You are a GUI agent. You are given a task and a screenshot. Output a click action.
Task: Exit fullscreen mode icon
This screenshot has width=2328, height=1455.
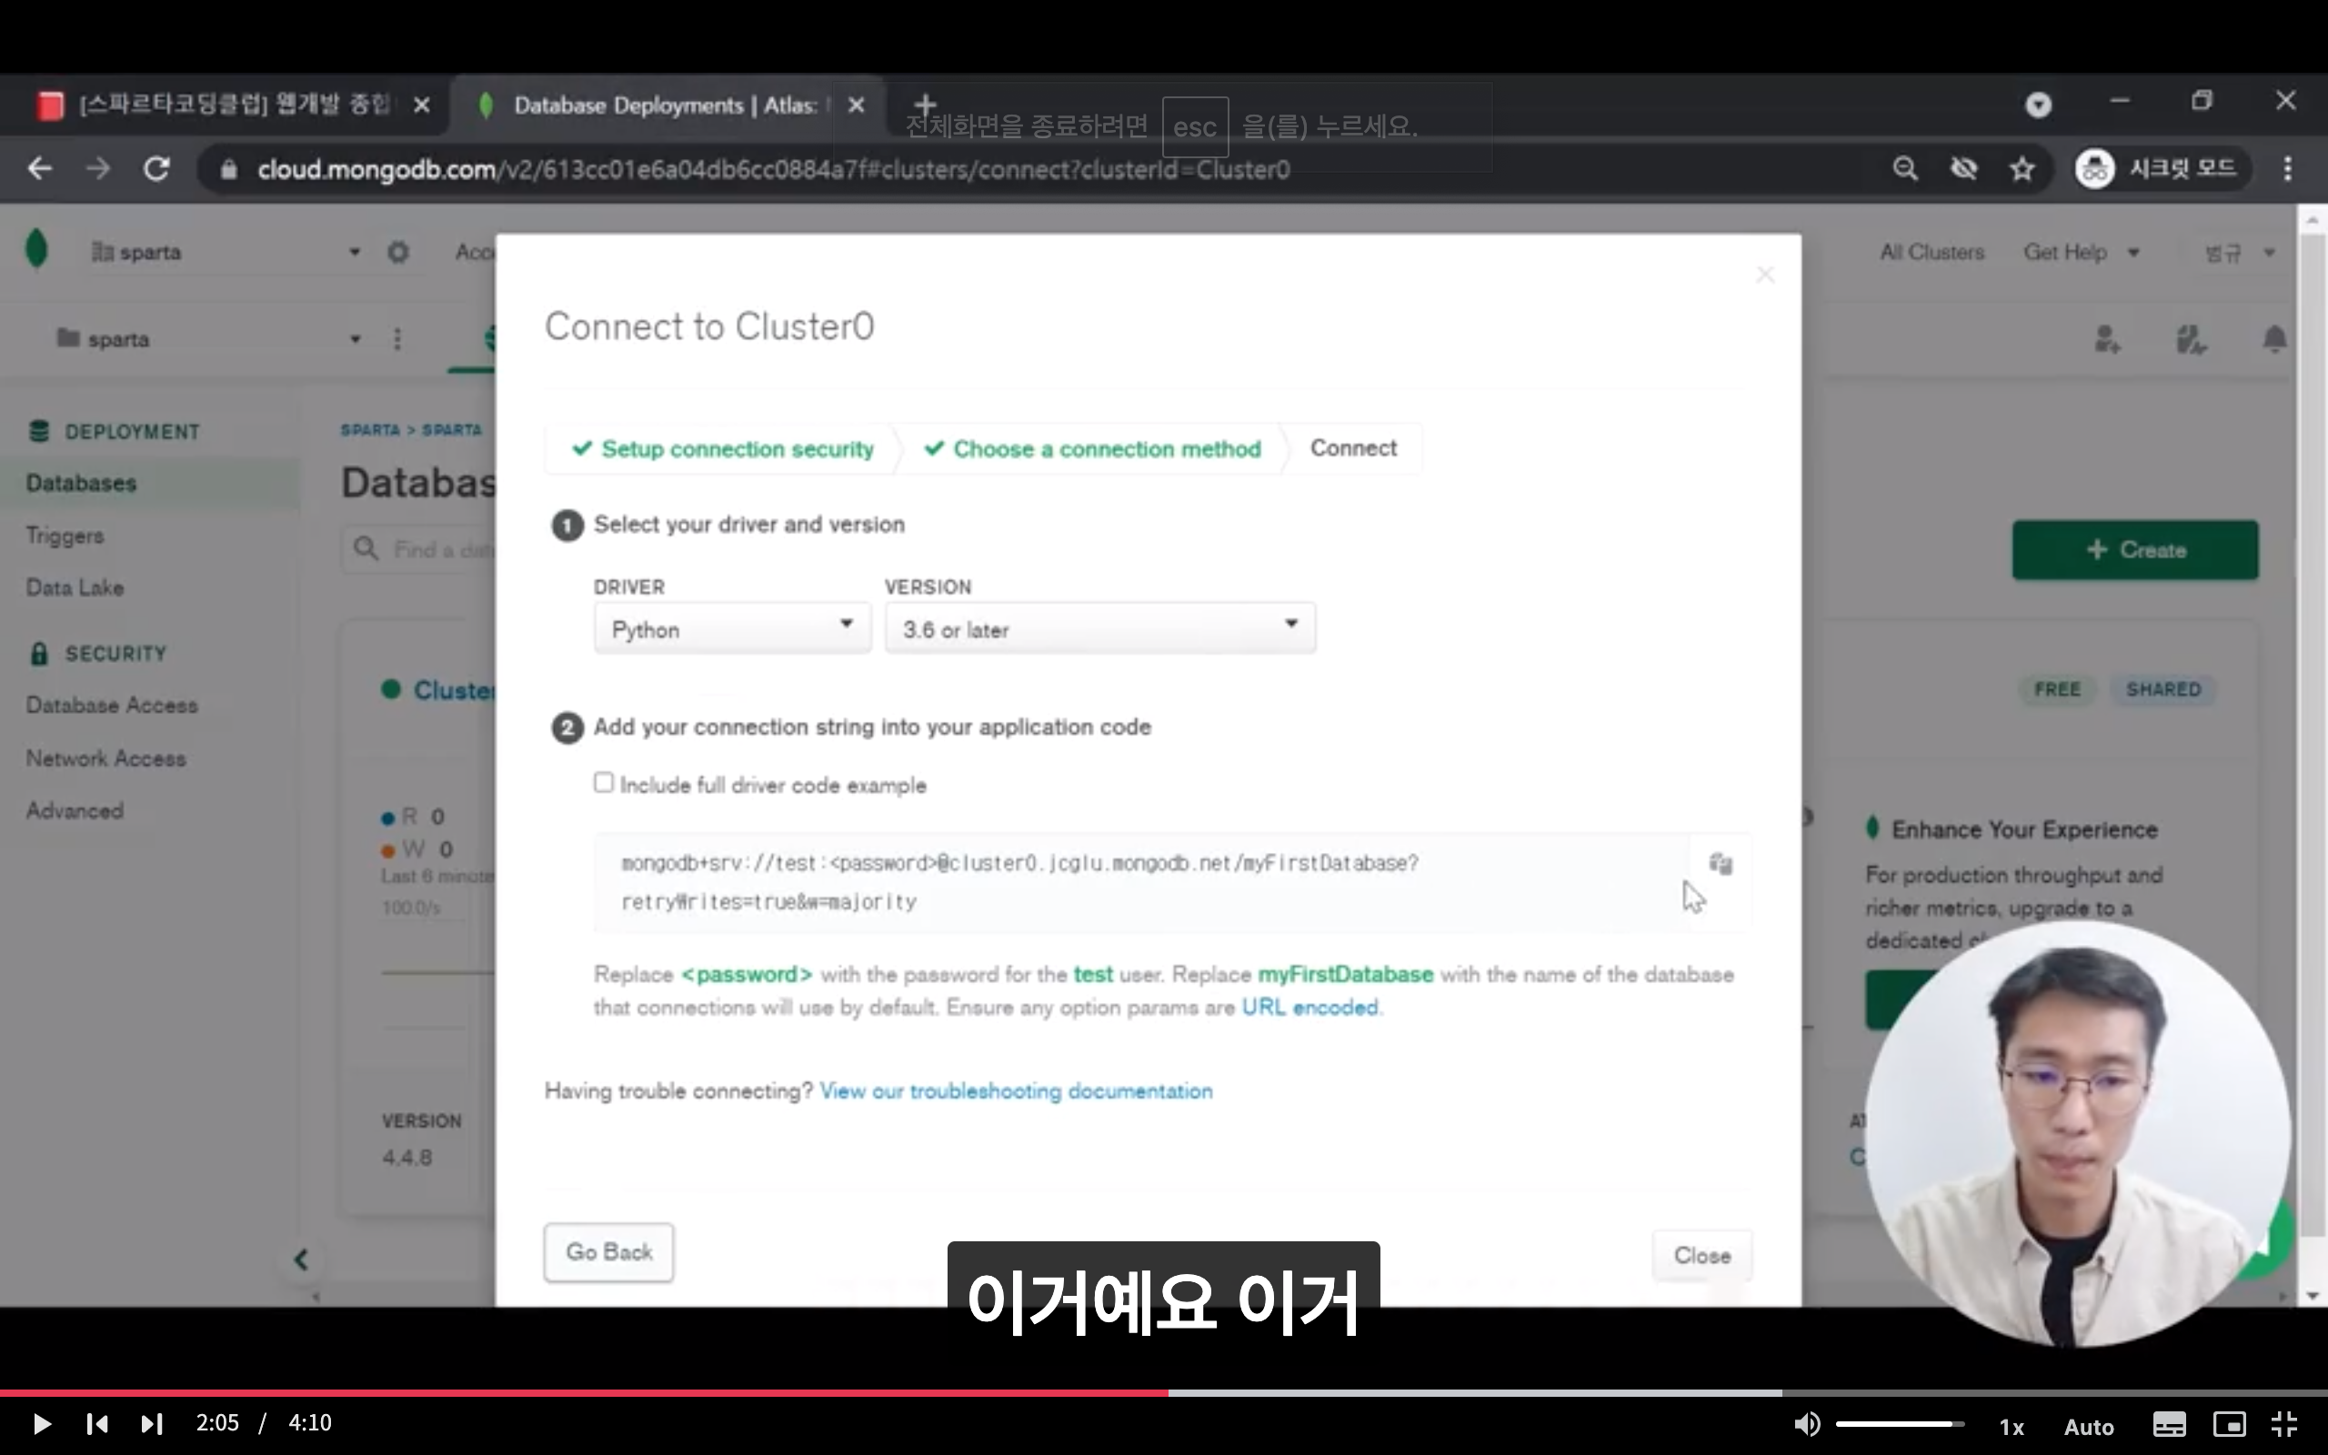click(x=2284, y=1425)
